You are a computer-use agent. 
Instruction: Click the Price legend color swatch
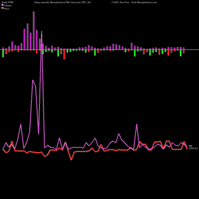[2, 8]
